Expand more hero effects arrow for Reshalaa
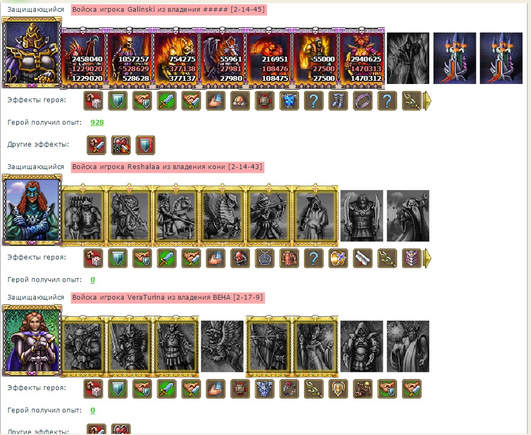 point(428,258)
